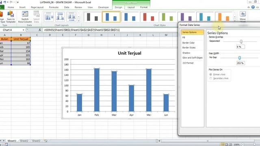Click the Select Data icon
This screenshot has height=146, width=260.
[36, 17]
